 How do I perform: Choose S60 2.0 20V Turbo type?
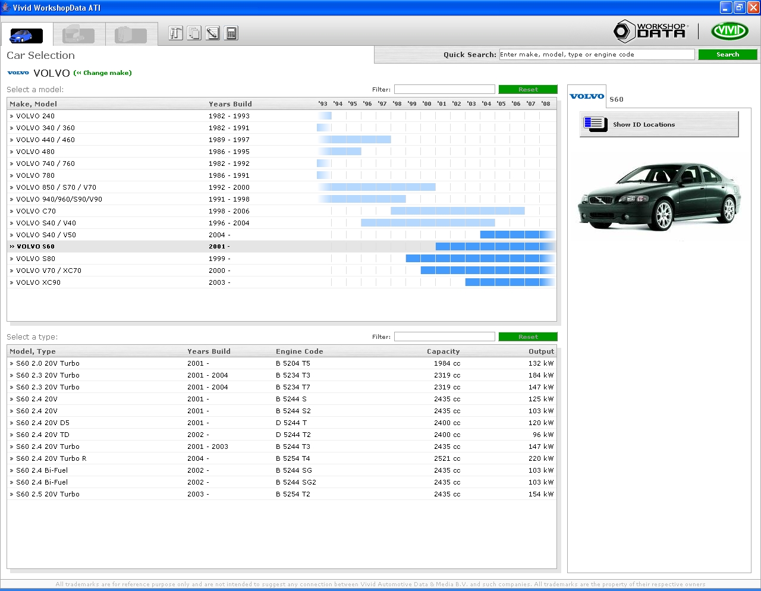click(282, 363)
